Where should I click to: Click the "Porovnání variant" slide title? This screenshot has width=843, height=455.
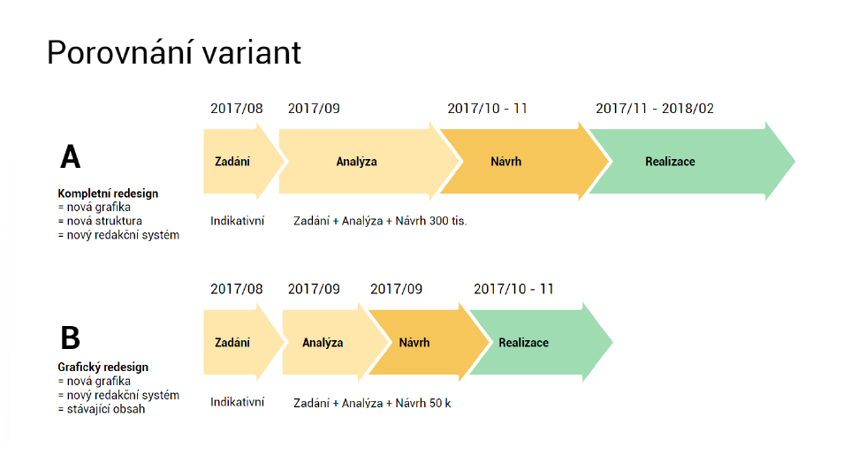click(x=174, y=53)
